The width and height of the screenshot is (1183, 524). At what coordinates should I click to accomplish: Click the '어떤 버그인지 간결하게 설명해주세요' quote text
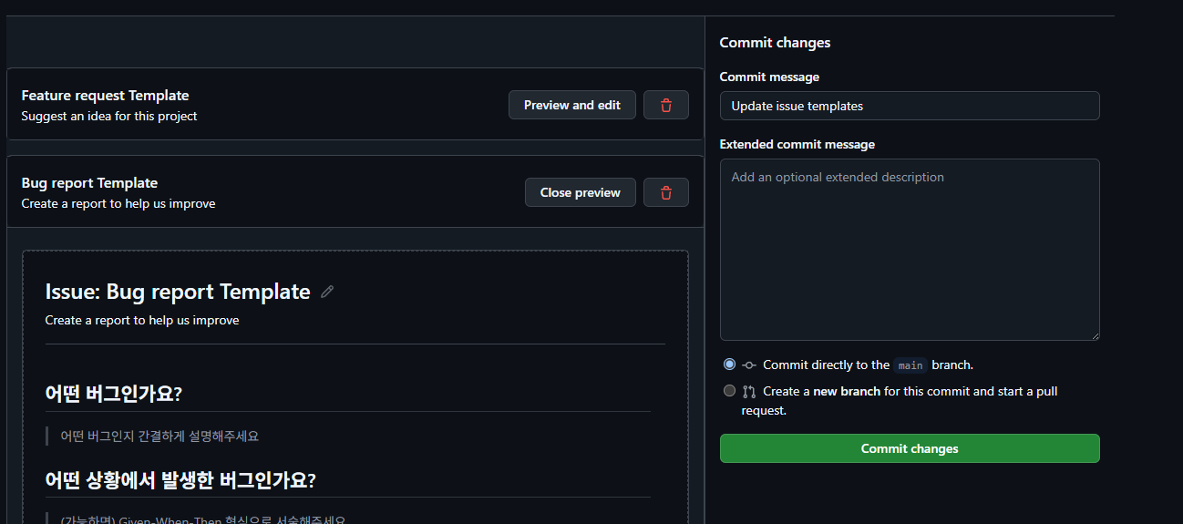pyautogui.click(x=159, y=437)
